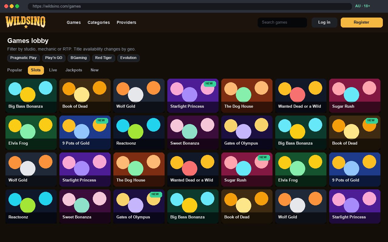The image size is (388, 242).
Task: Select the Slots tab
Action: (36, 70)
